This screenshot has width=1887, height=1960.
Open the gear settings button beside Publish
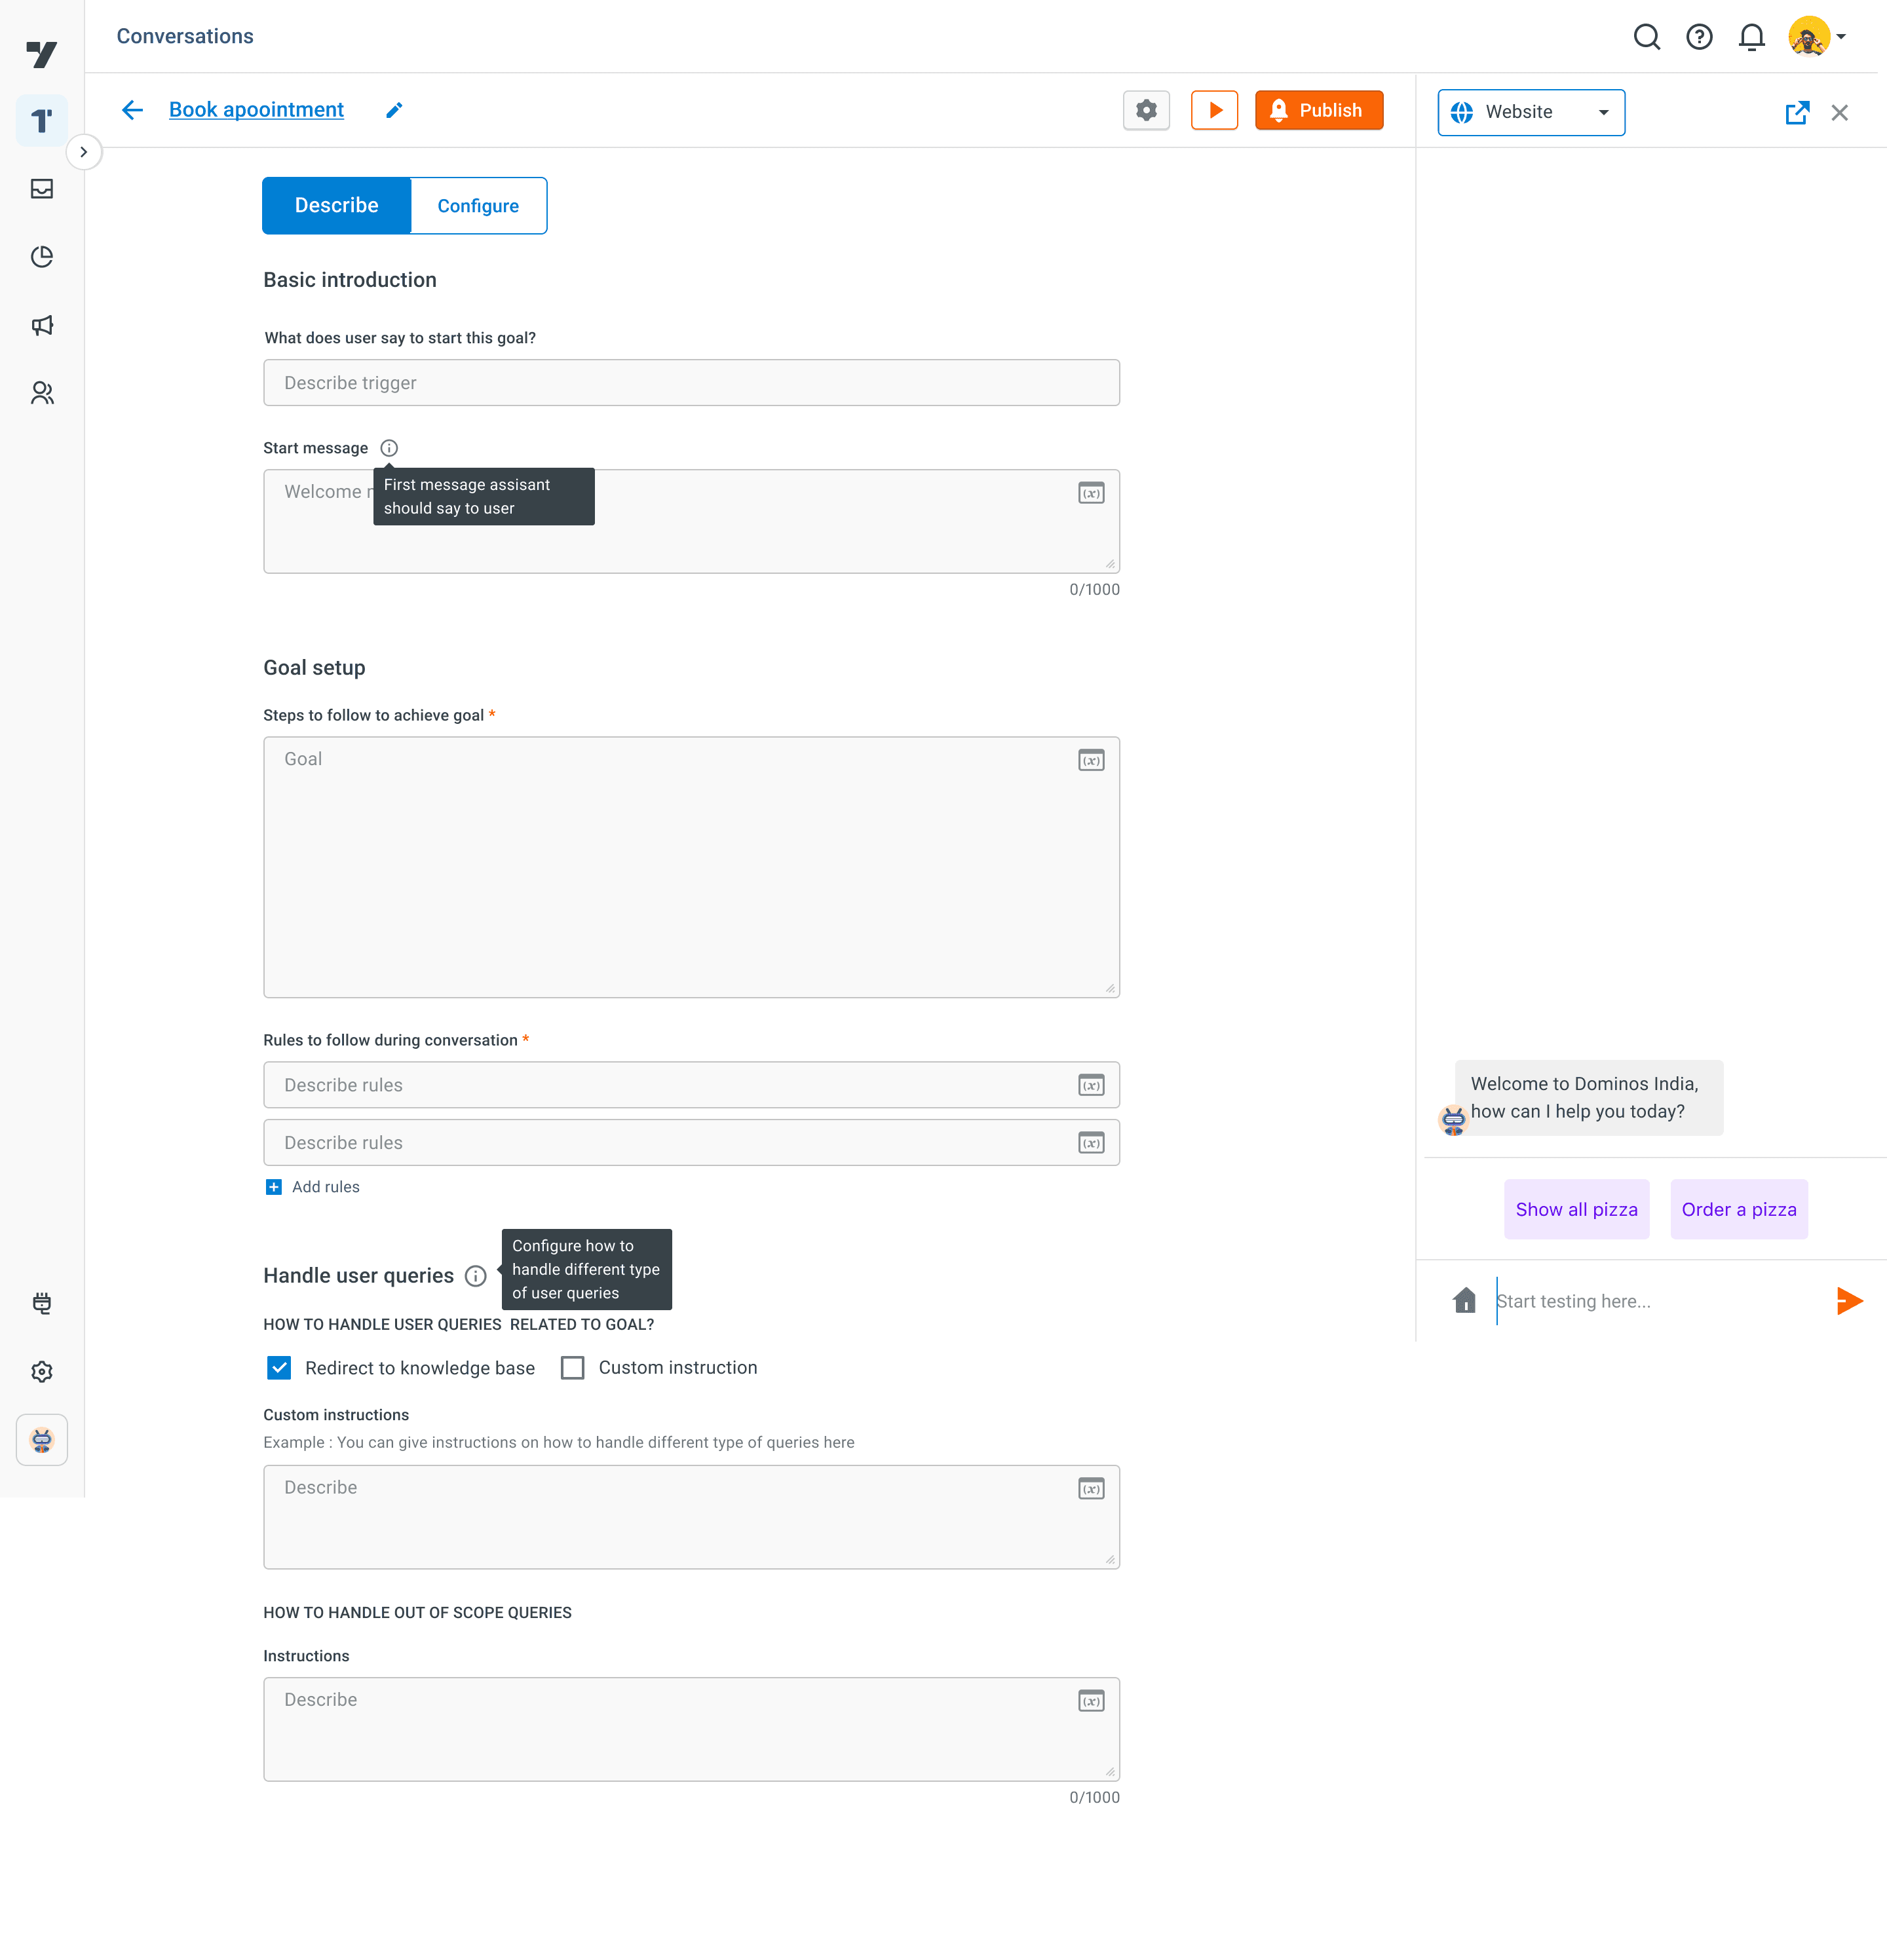[x=1146, y=110]
